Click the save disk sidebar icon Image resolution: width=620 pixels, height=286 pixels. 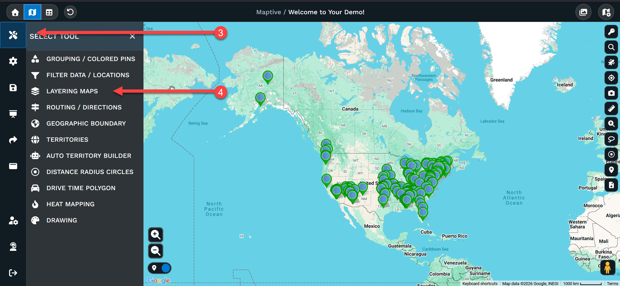click(x=13, y=87)
